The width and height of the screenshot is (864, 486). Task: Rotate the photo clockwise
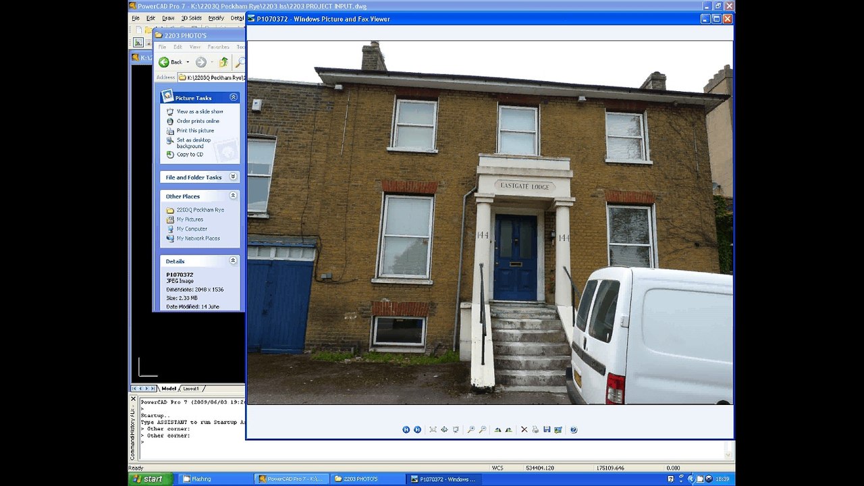tap(497, 429)
